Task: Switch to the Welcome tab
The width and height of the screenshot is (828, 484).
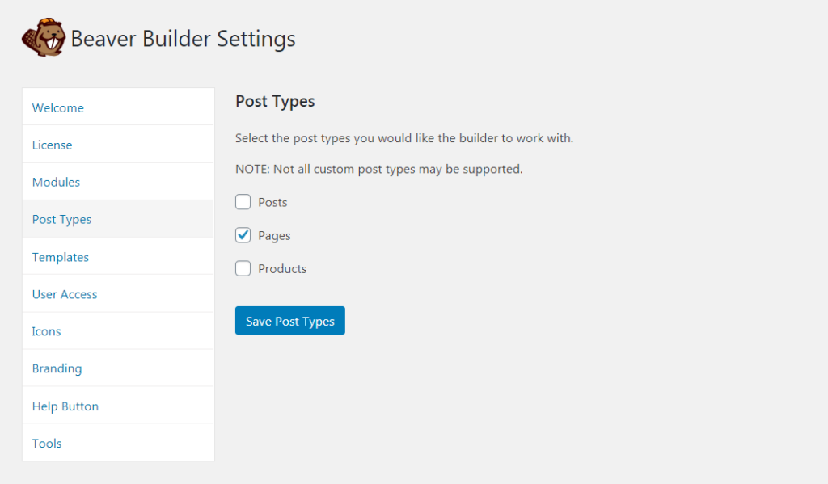Action: coord(57,107)
